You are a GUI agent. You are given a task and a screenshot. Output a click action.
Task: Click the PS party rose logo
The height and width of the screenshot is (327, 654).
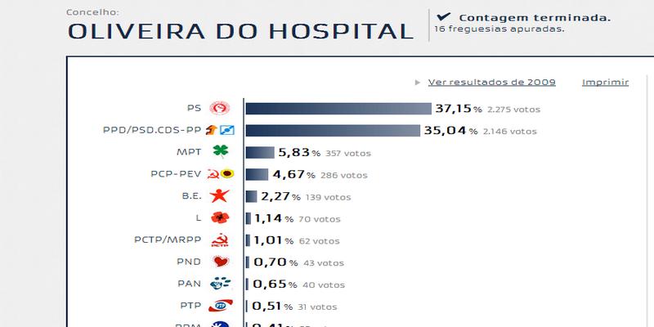tap(220, 108)
